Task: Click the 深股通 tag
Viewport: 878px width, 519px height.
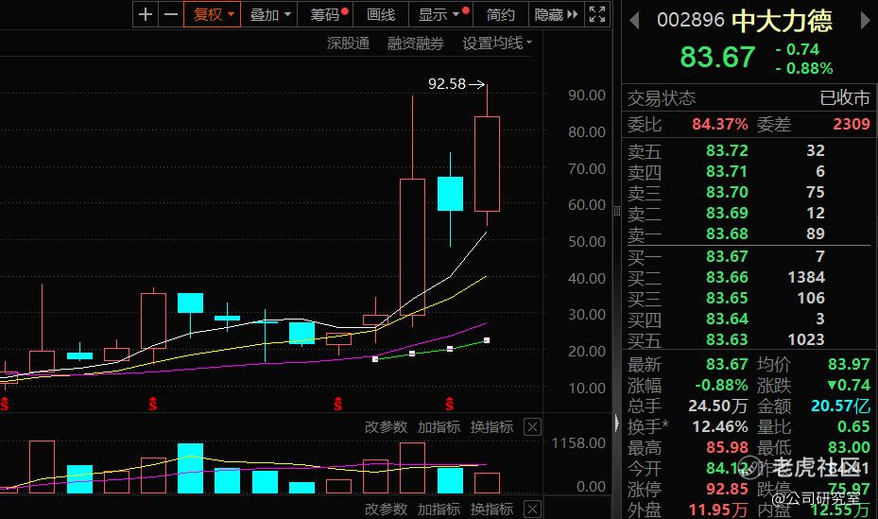Action: pyautogui.click(x=349, y=43)
